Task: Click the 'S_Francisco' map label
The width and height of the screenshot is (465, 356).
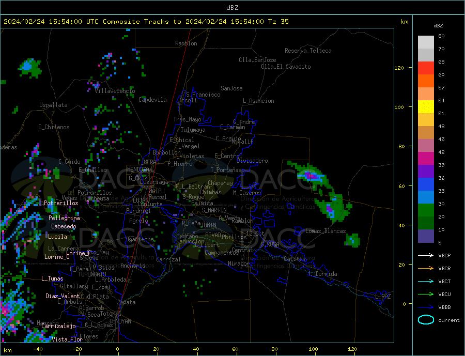Action: click(x=203, y=95)
